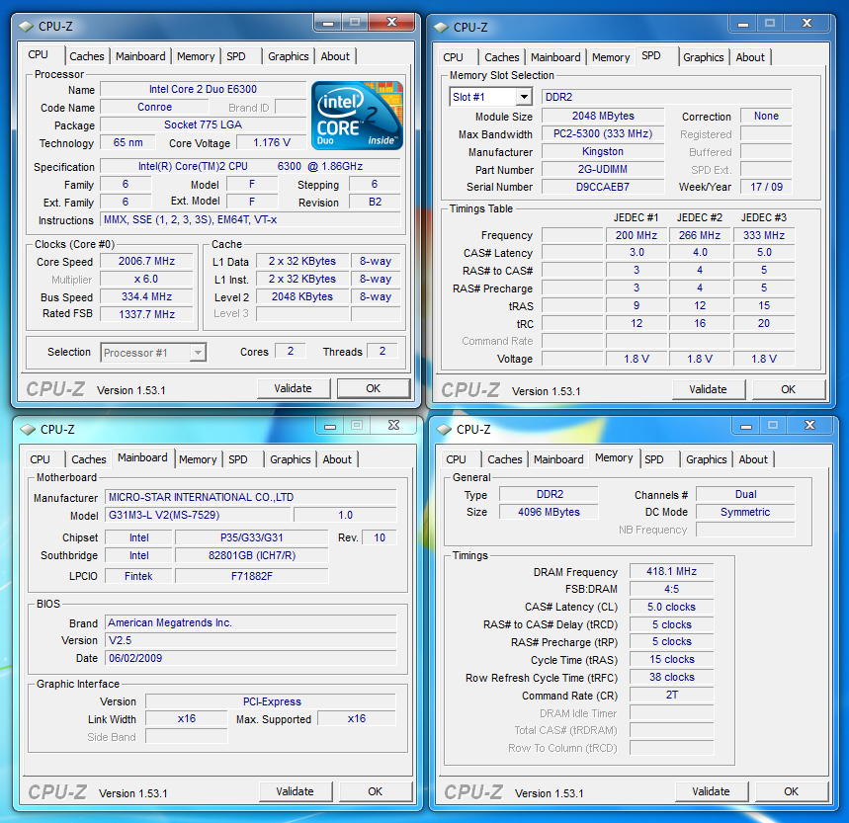This screenshot has height=823, width=849.
Task: Click the Manufacturer value Kingston
Action: 603,151
